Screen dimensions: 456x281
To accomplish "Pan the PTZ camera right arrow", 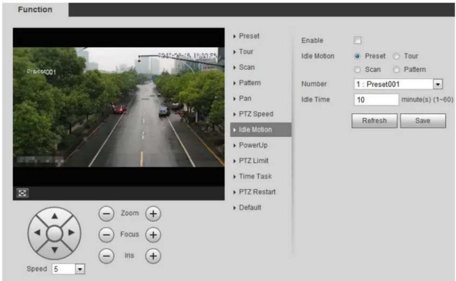I will tap(71, 233).
